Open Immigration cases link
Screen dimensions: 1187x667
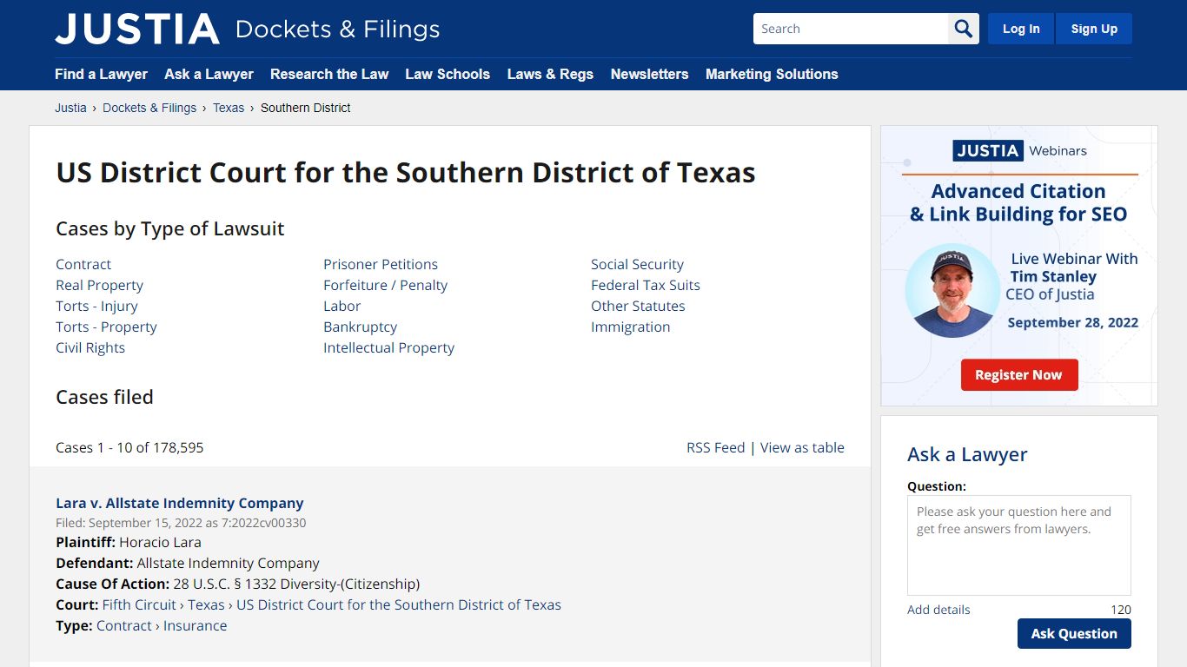click(630, 327)
